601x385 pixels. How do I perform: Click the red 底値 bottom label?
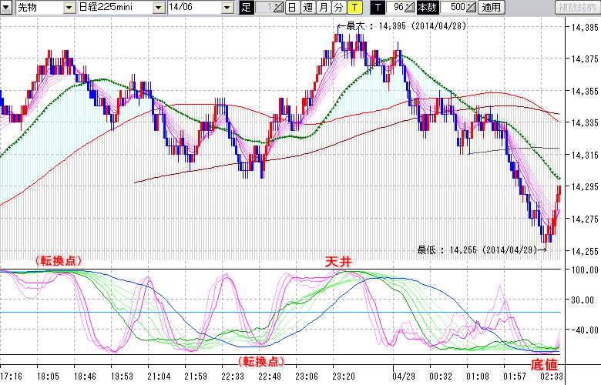pos(546,363)
